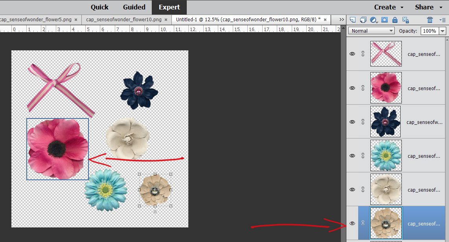Click the create new group icon
This screenshot has width=449, height=242.
(363, 20)
